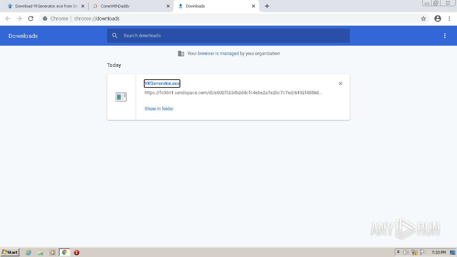457x257 pixels.
Task: Open the Windows Start menu
Action: point(10,252)
